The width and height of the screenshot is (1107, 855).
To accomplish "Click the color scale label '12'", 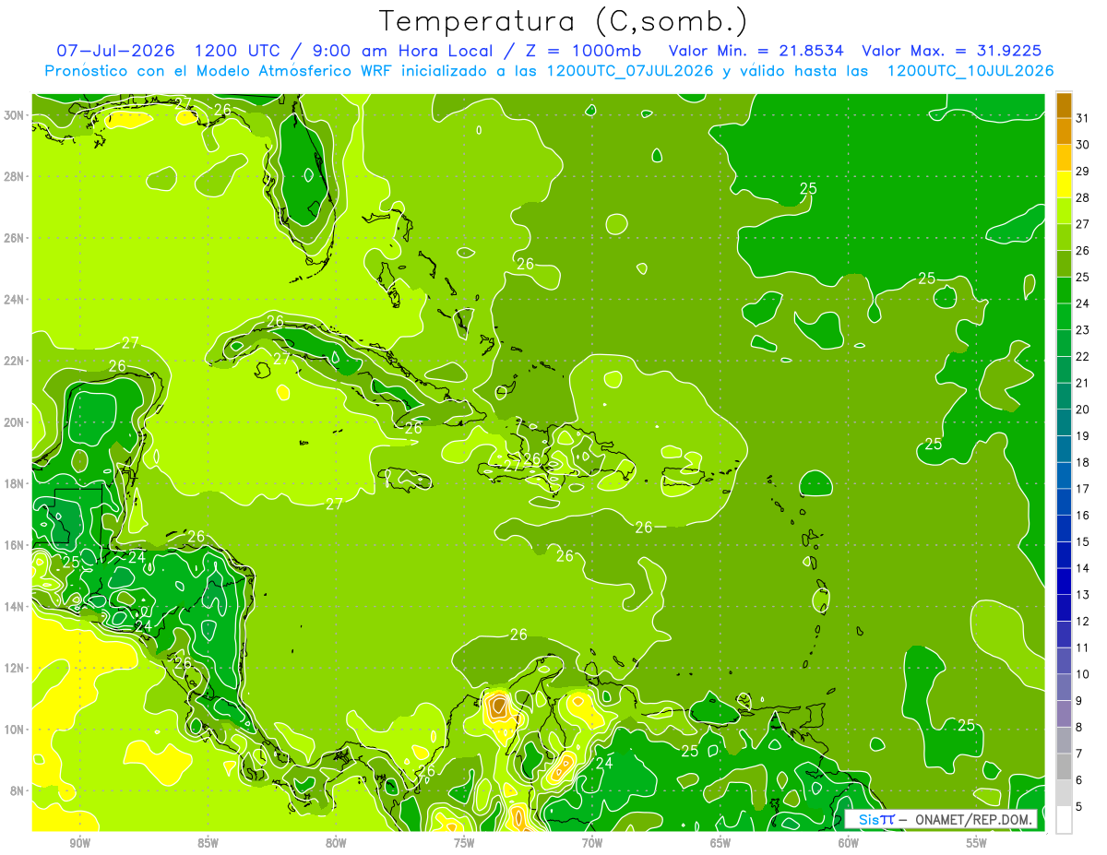I will 1083,621.
